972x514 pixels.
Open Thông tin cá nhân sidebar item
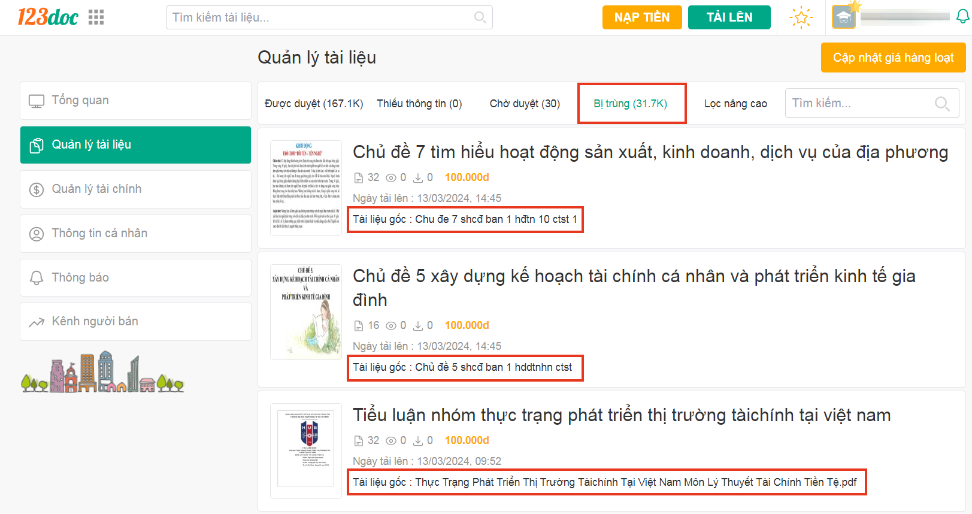[135, 234]
